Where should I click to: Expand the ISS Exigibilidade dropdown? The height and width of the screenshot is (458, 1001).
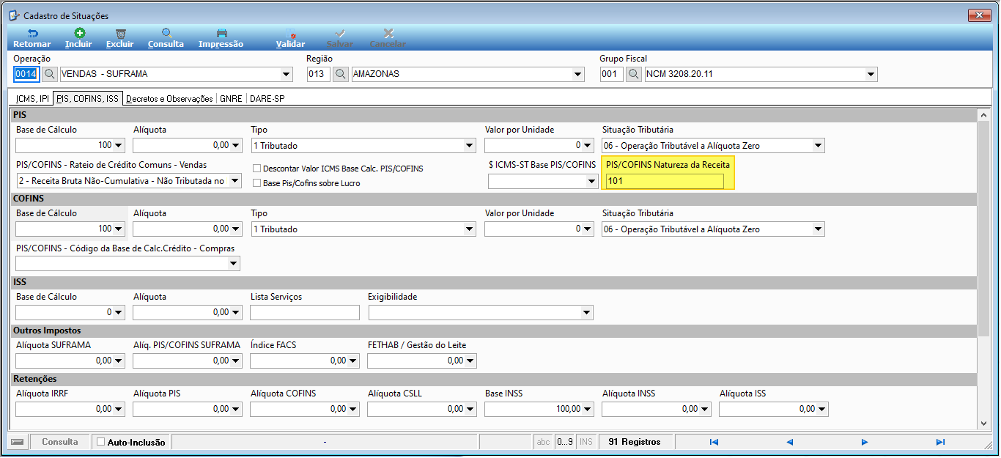586,313
